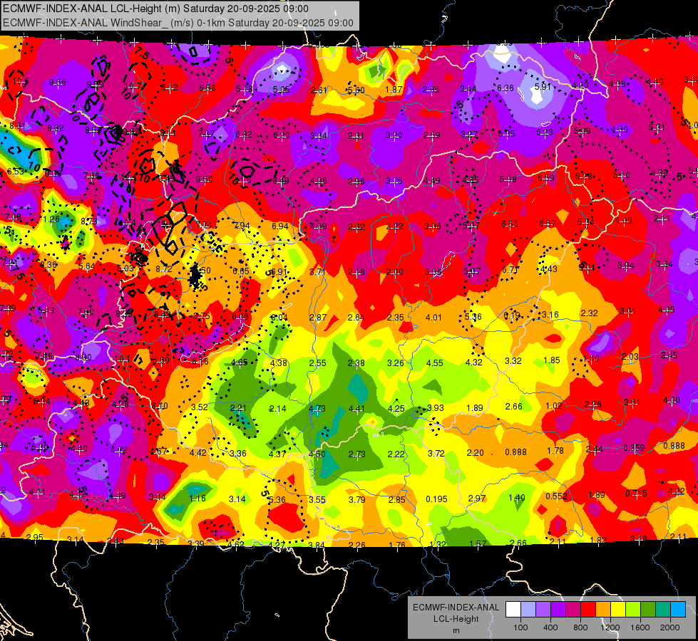This screenshot has width=698, height=641.
Task: Click the wind shear value 2.73
Action: [x=357, y=454]
